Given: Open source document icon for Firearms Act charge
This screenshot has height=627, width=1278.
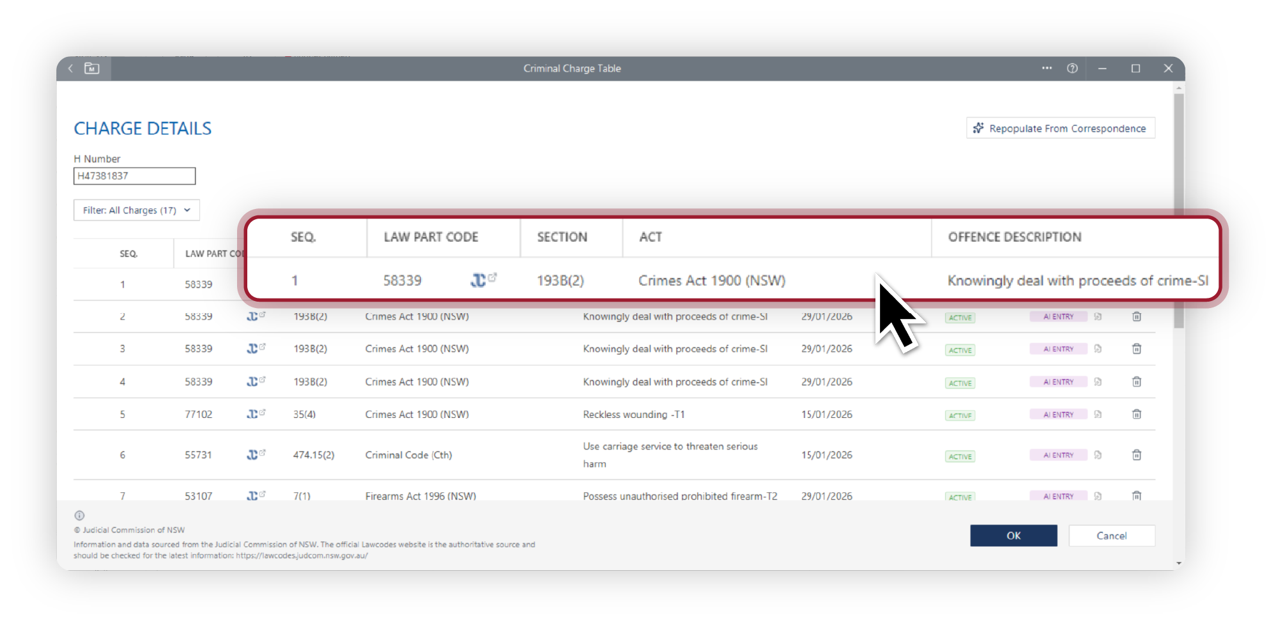Looking at the screenshot, I should tap(1098, 496).
